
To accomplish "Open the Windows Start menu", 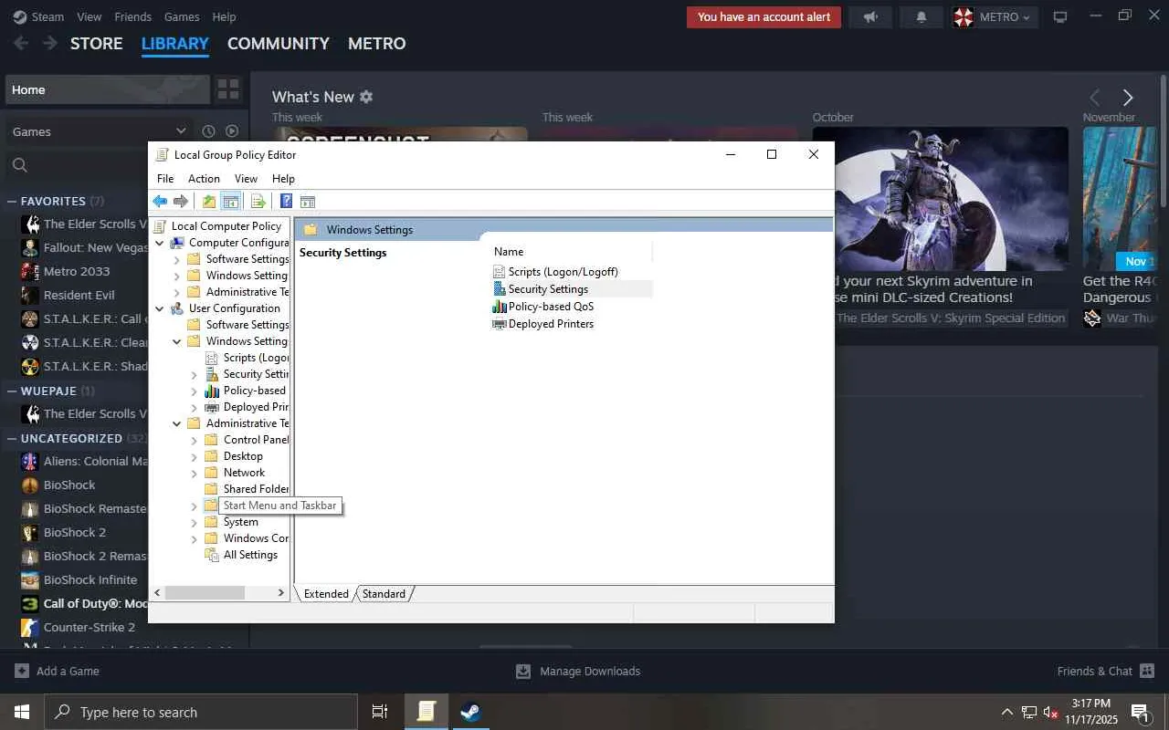I will 22,712.
